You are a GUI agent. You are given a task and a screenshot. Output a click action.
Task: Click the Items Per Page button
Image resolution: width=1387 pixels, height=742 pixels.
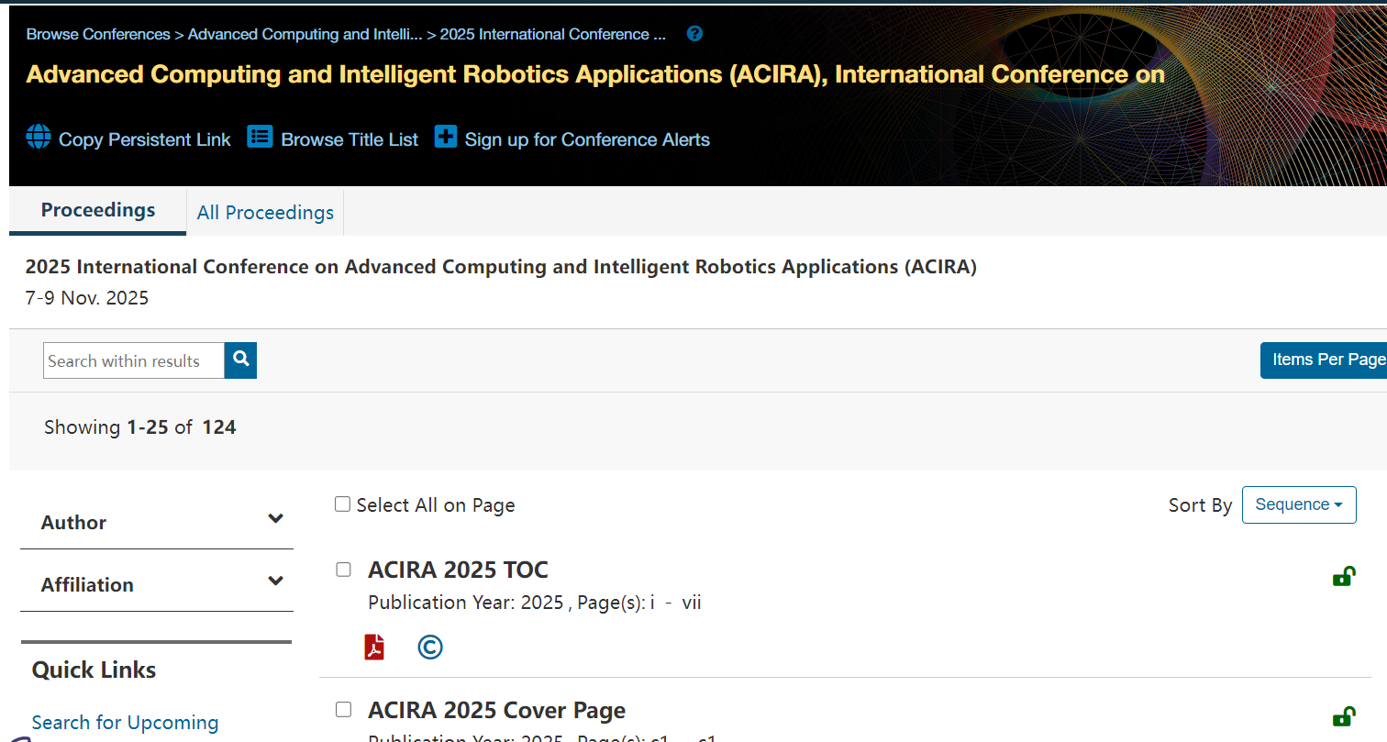(x=1326, y=360)
